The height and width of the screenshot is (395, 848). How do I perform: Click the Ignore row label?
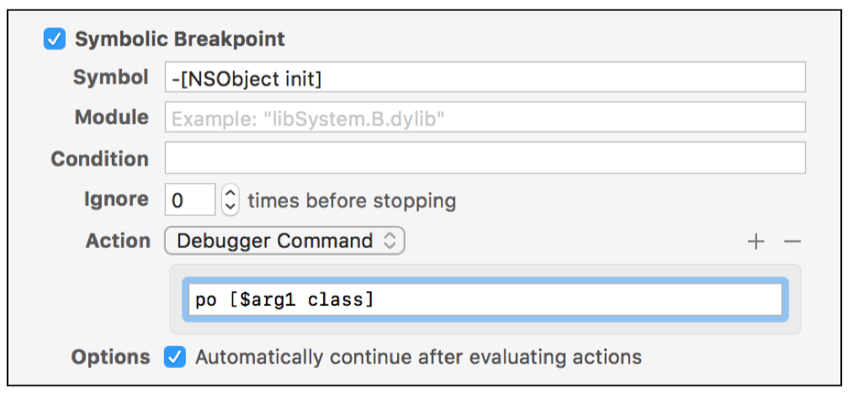pos(116,200)
